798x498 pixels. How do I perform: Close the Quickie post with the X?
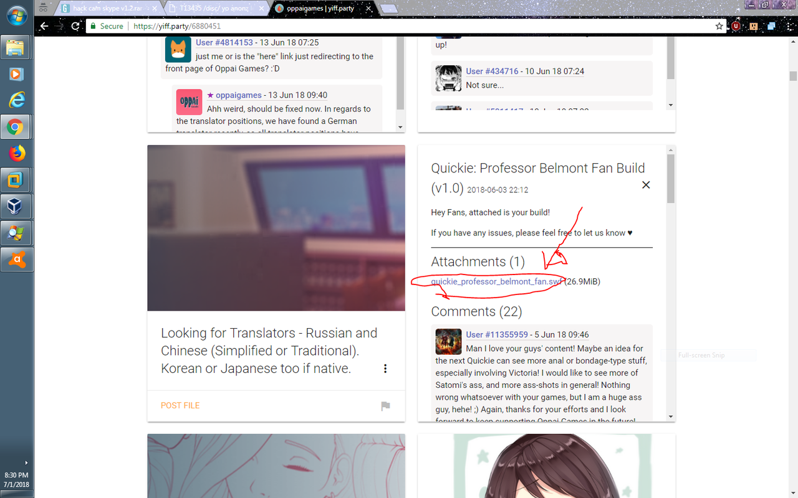646,185
